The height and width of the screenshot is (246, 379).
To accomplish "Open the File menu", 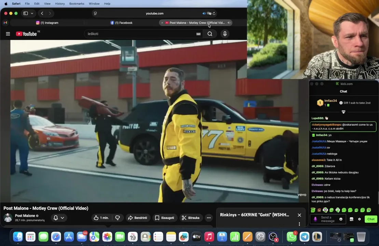I will pos(27,4).
